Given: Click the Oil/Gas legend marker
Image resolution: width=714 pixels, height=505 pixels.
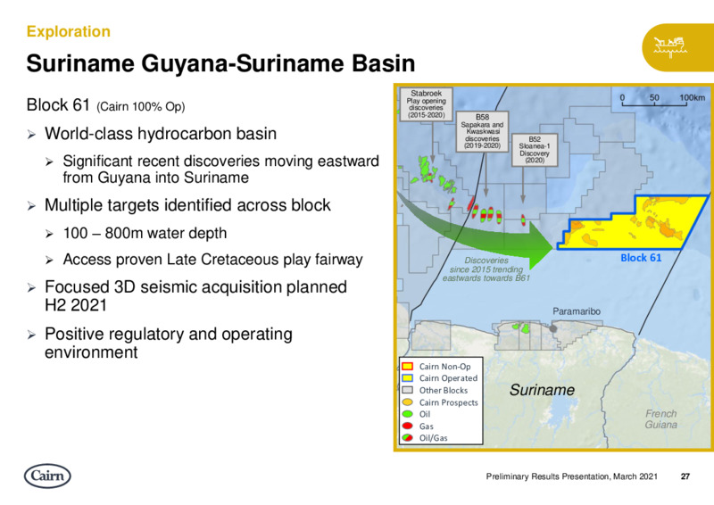Looking at the screenshot, I should 408,437.
